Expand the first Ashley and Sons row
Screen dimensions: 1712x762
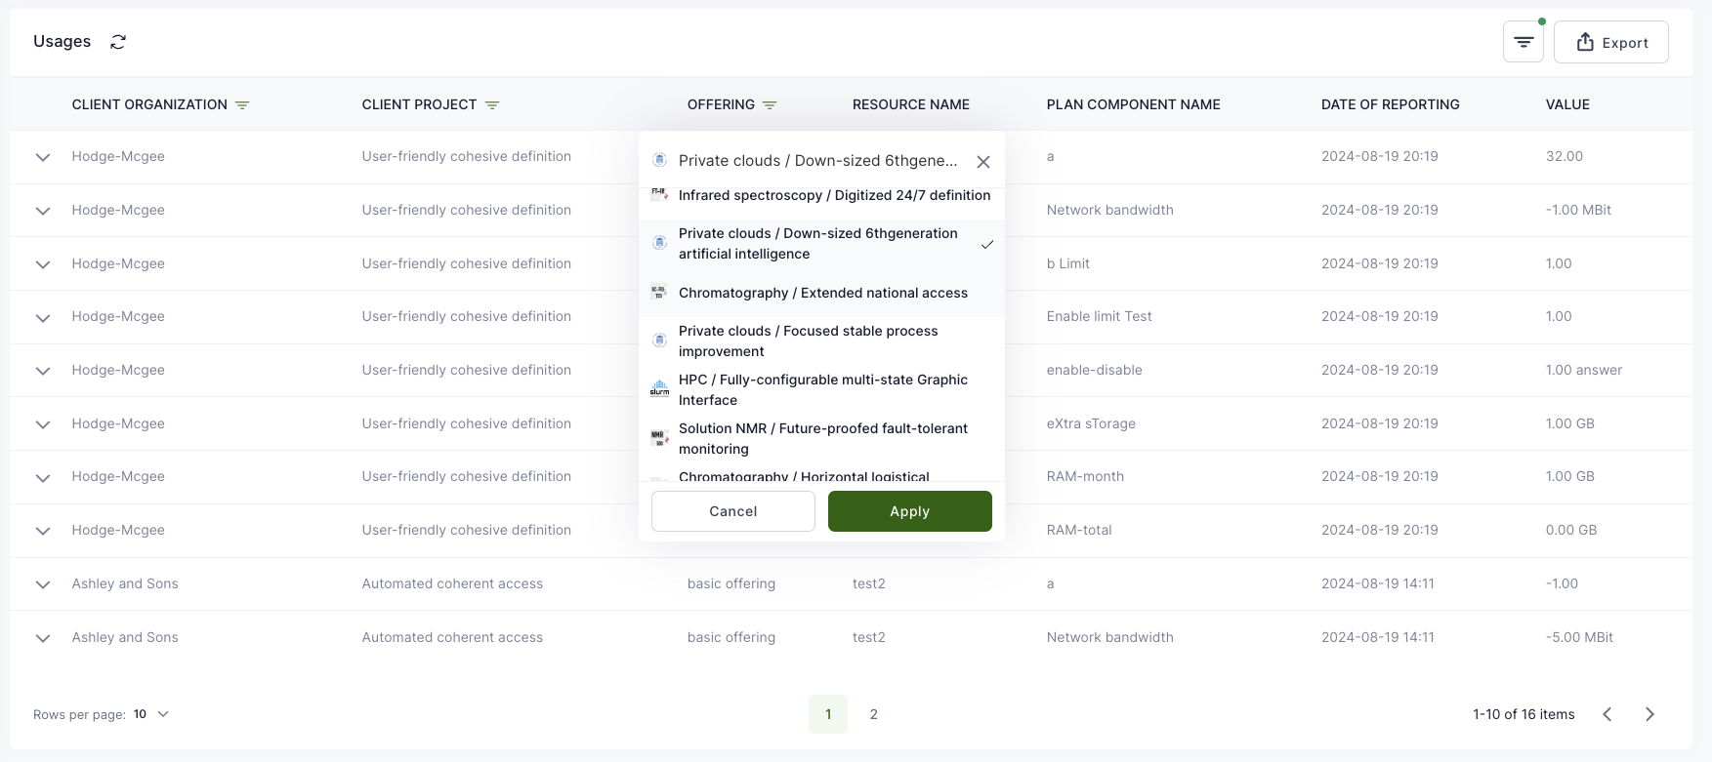click(43, 584)
